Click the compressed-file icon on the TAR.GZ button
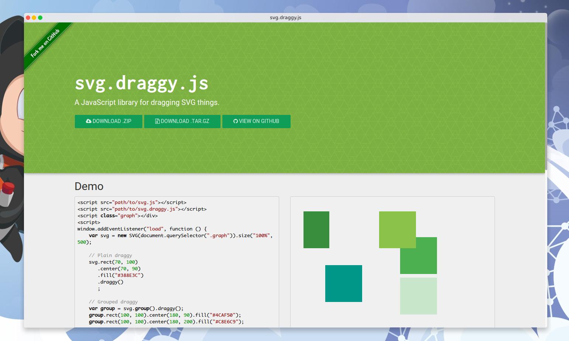The width and height of the screenshot is (569, 341). 157,121
